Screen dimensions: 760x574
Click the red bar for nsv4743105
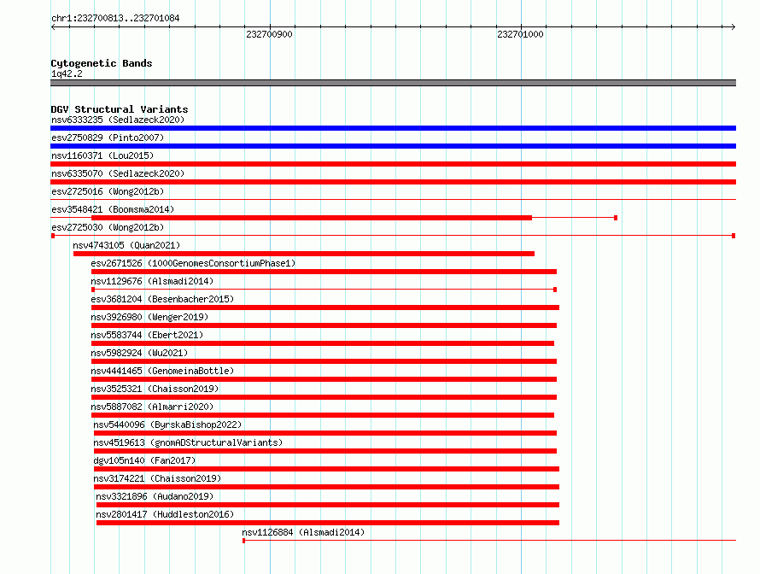304,254
